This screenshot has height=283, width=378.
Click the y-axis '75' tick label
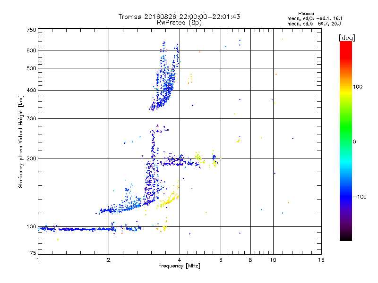pos(33,253)
